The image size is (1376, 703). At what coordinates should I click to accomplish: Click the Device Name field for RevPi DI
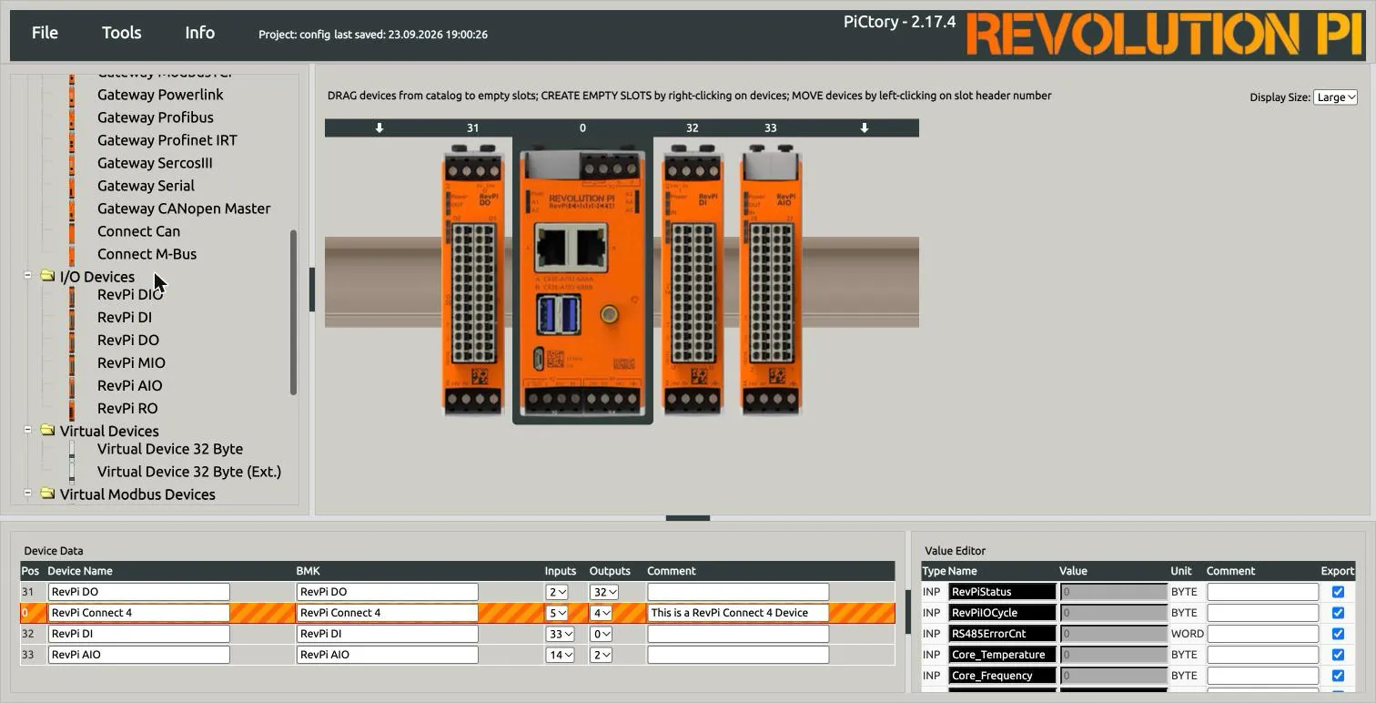pos(138,634)
